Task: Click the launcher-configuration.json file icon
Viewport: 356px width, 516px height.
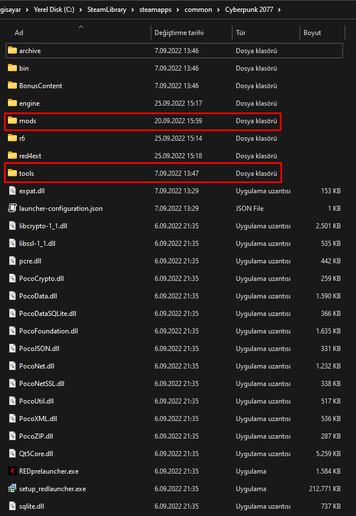Action: pyautogui.click(x=12, y=208)
